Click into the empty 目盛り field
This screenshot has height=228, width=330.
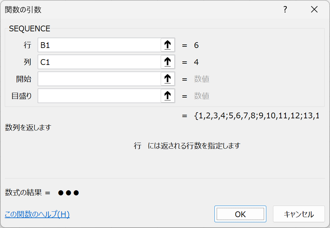click(99, 96)
